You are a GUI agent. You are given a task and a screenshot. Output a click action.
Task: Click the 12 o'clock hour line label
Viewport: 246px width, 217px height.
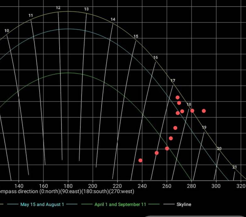[58, 8]
